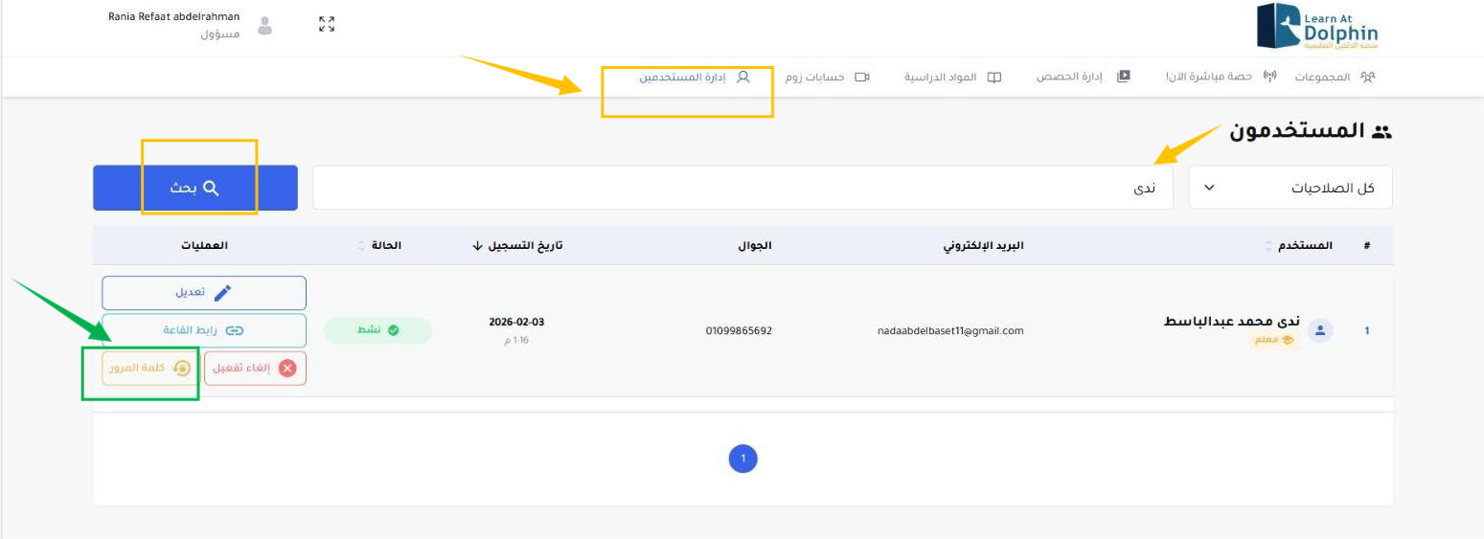Click the groups icon in navigation

click(x=1367, y=77)
